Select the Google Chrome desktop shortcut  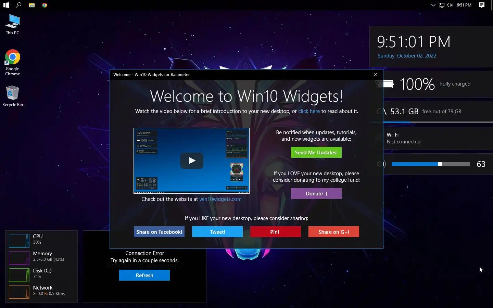13,63
